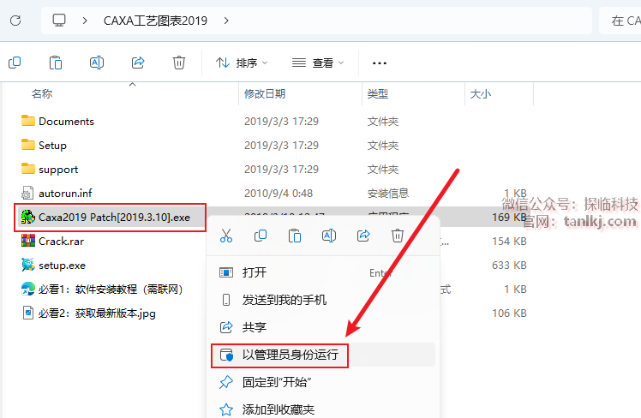The image size is (641, 418).
Task: Click the 必看1 internet shortcut icon
Action: tap(27, 289)
